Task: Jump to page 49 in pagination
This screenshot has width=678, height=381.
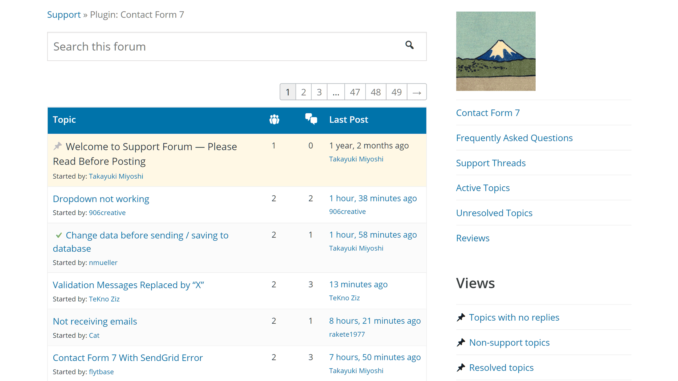Action: click(x=396, y=92)
